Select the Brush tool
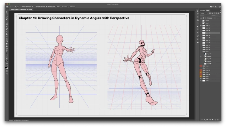Image resolution: width=226 pixels, height=127 pixels. [x=7, y=31]
